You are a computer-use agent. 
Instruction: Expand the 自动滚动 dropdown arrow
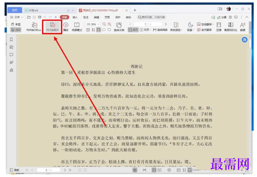[182, 30]
